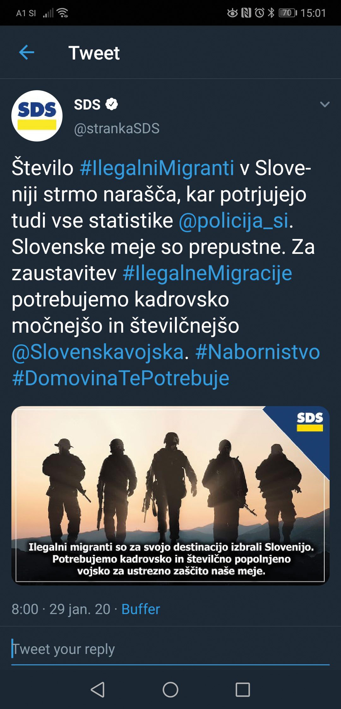The width and height of the screenshot is (341, 709).
Task: Open the #Nabornistvo hashtag
Action: coord(258,352)
